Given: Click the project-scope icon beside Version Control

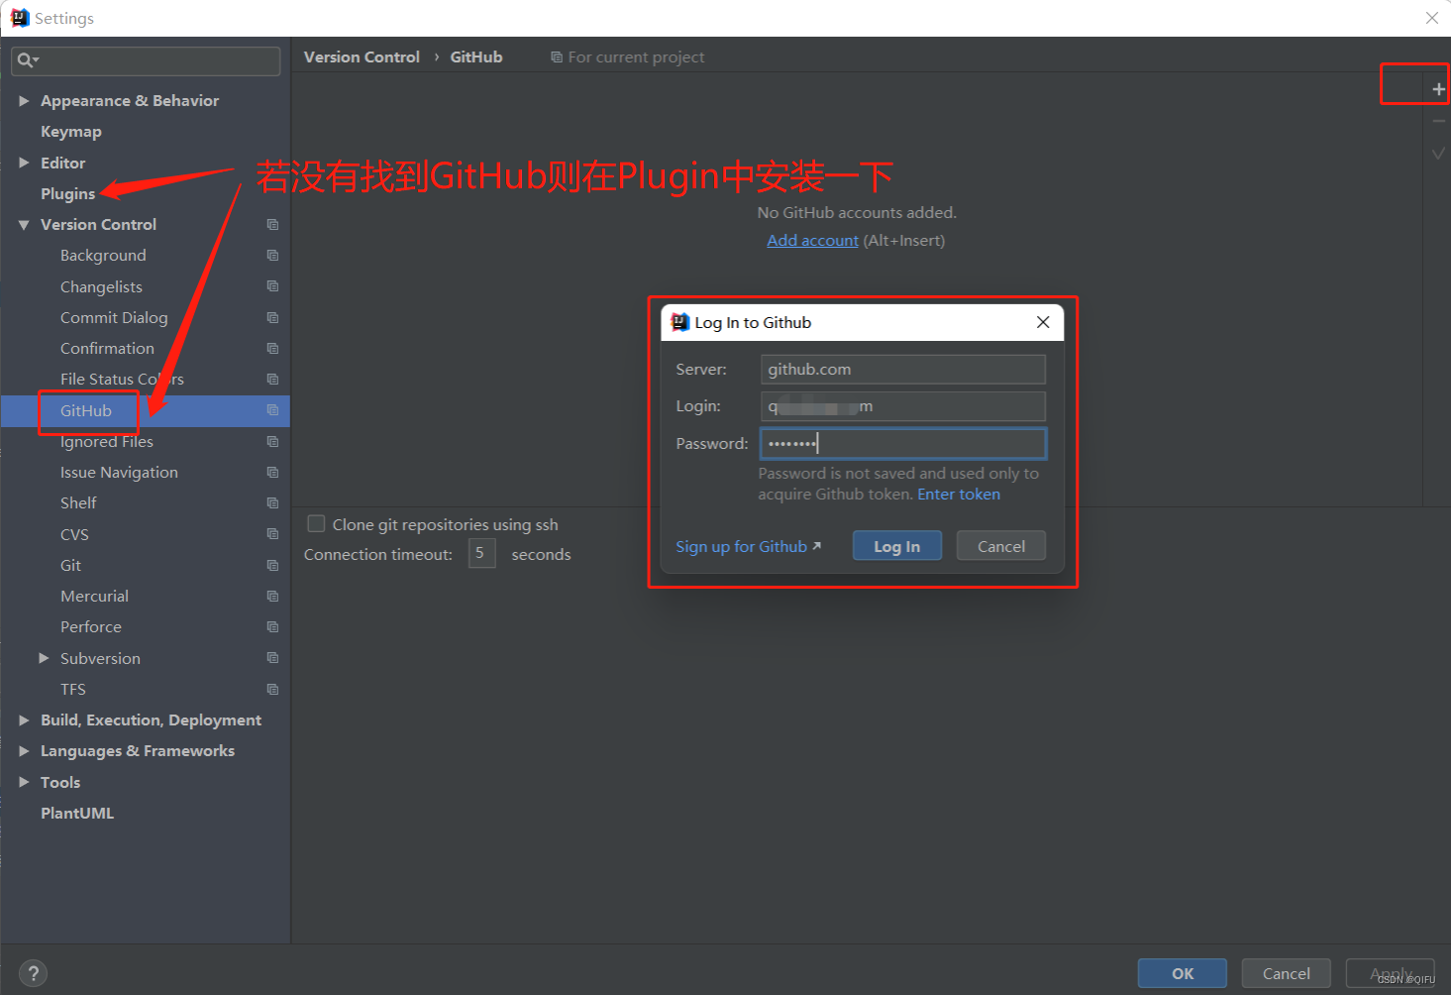Looking at the screenshot, I should click(272, 225).
